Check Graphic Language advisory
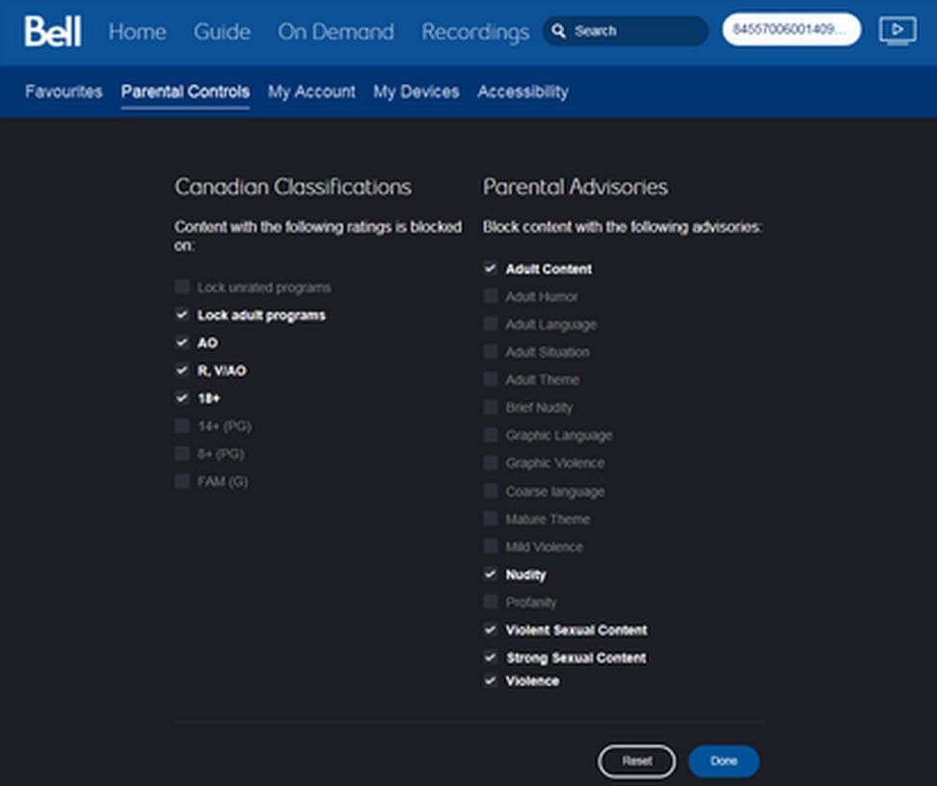Screen dimensions: 937x786 pos(491,435)
